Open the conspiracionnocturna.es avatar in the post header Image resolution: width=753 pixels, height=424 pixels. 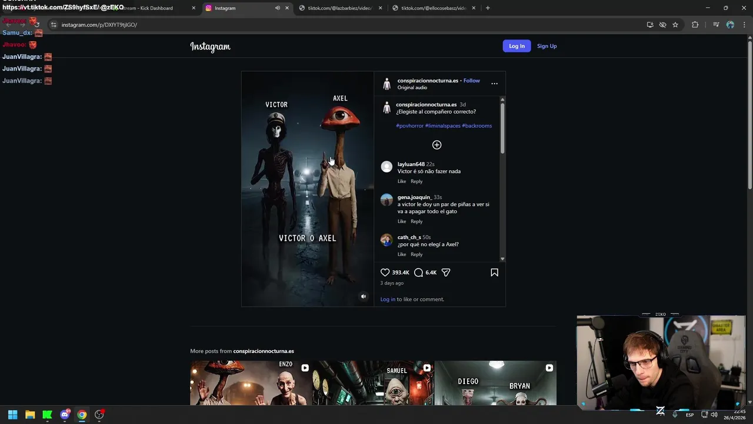387,84
